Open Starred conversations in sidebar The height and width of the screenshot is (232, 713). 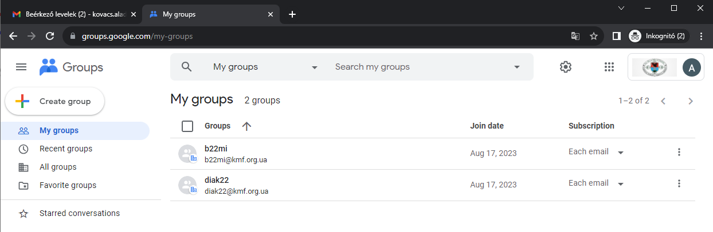tap(79, 213)
